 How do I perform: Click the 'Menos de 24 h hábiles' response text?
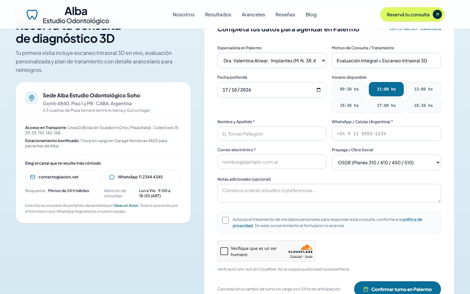click(x=69, y=191)
